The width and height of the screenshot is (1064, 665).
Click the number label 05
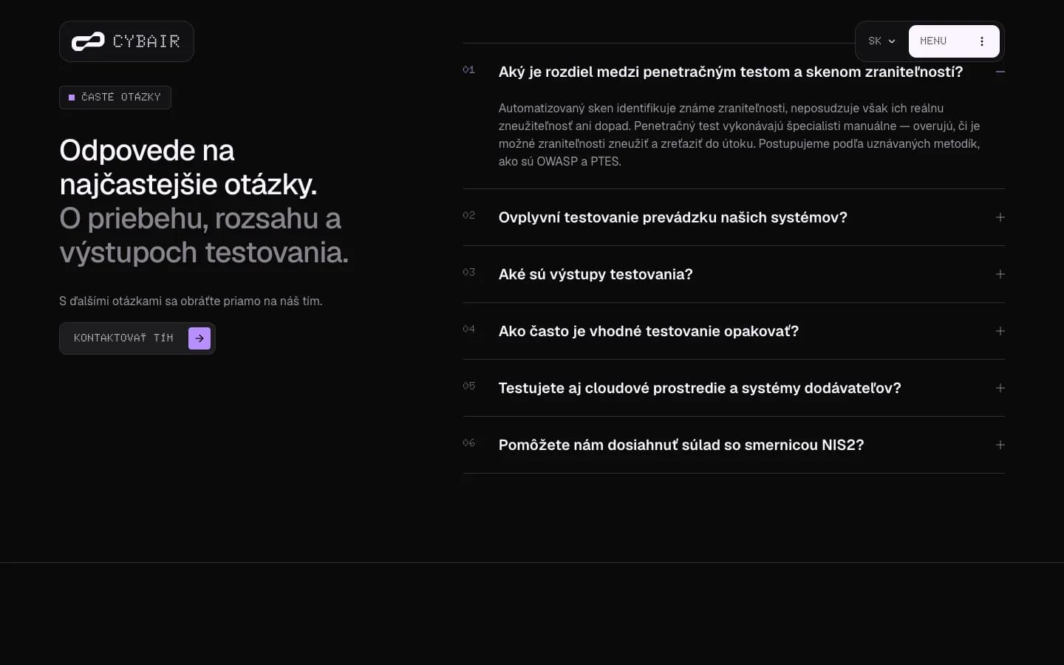[x=468, y=386]
